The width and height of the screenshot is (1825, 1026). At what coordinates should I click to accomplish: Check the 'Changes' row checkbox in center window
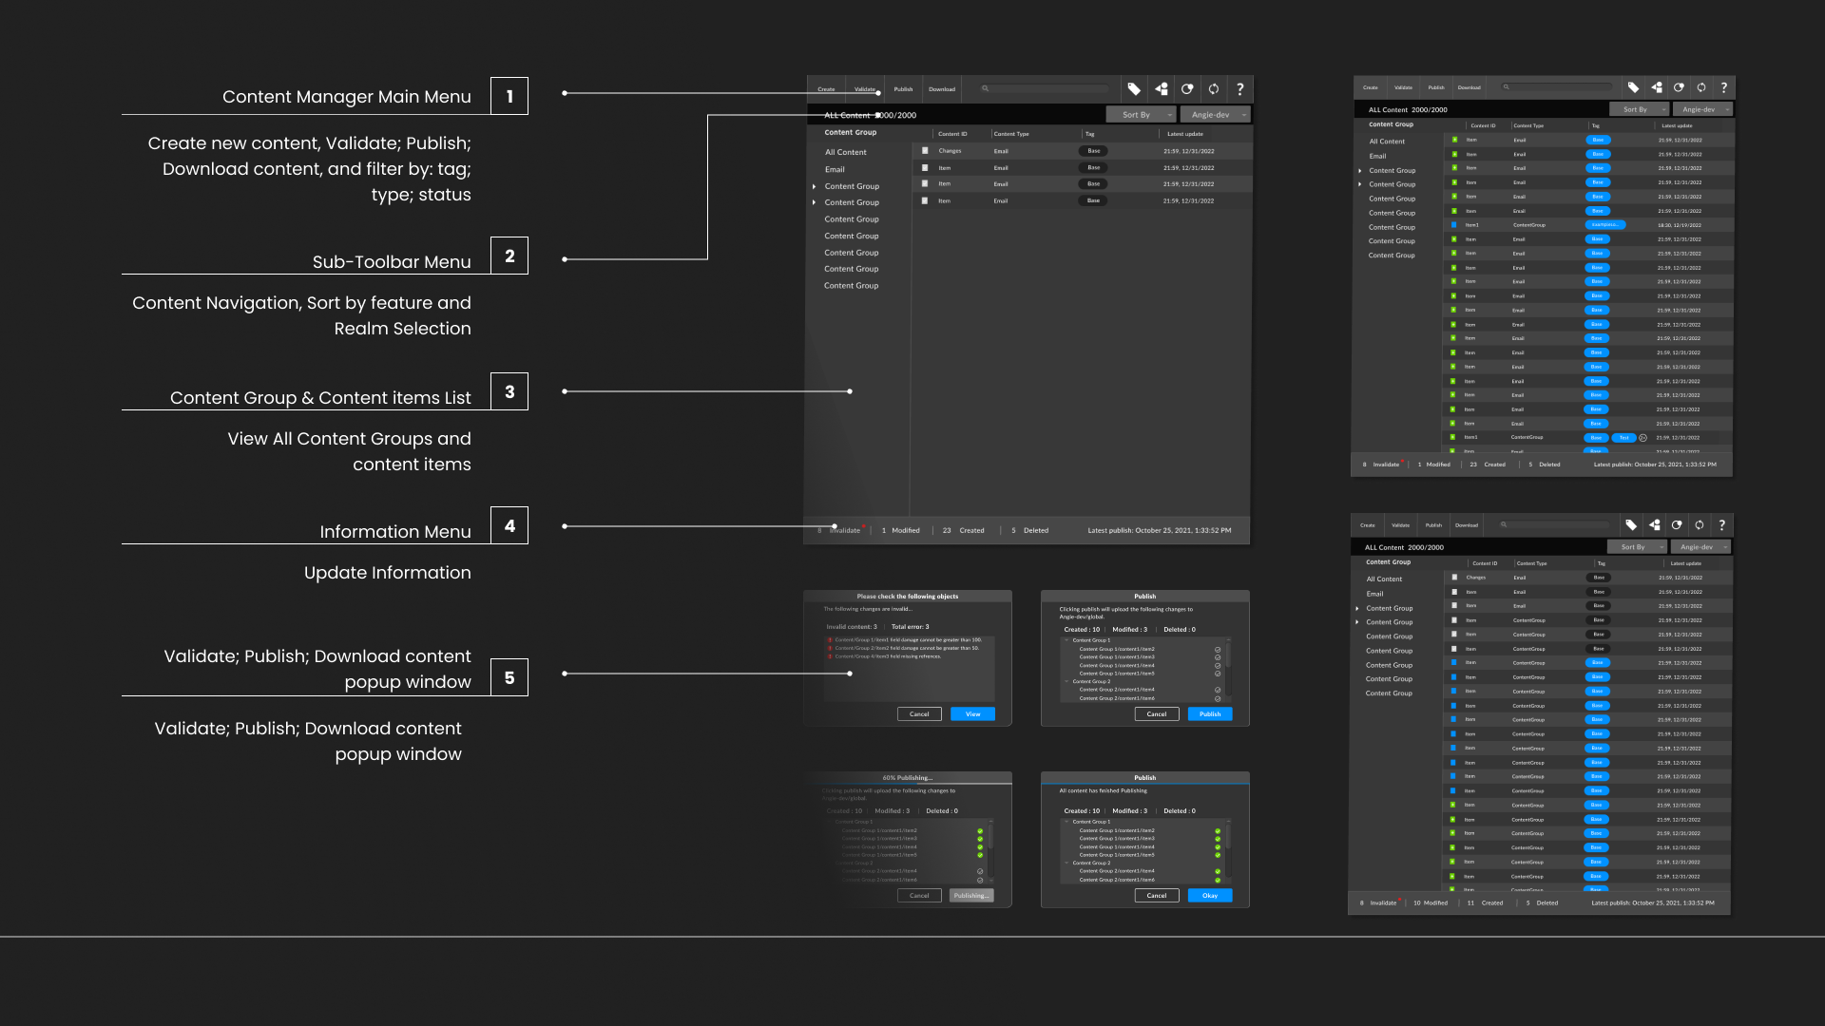(925, 151)
